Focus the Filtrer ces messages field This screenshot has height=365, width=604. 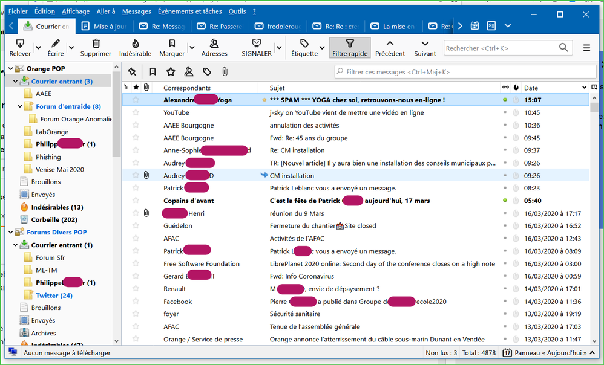(x=465, y=72)
